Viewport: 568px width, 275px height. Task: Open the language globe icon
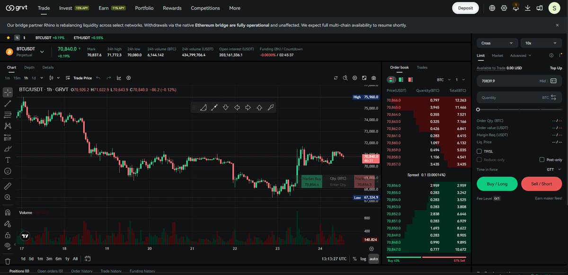492,8
